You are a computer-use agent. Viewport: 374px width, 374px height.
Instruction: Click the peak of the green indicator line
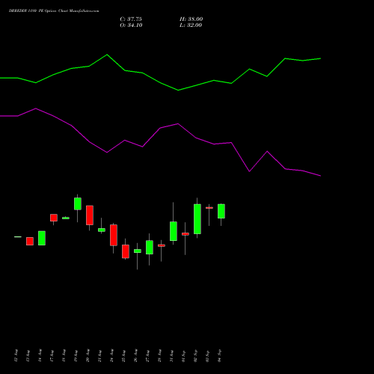tap(107, 55)
